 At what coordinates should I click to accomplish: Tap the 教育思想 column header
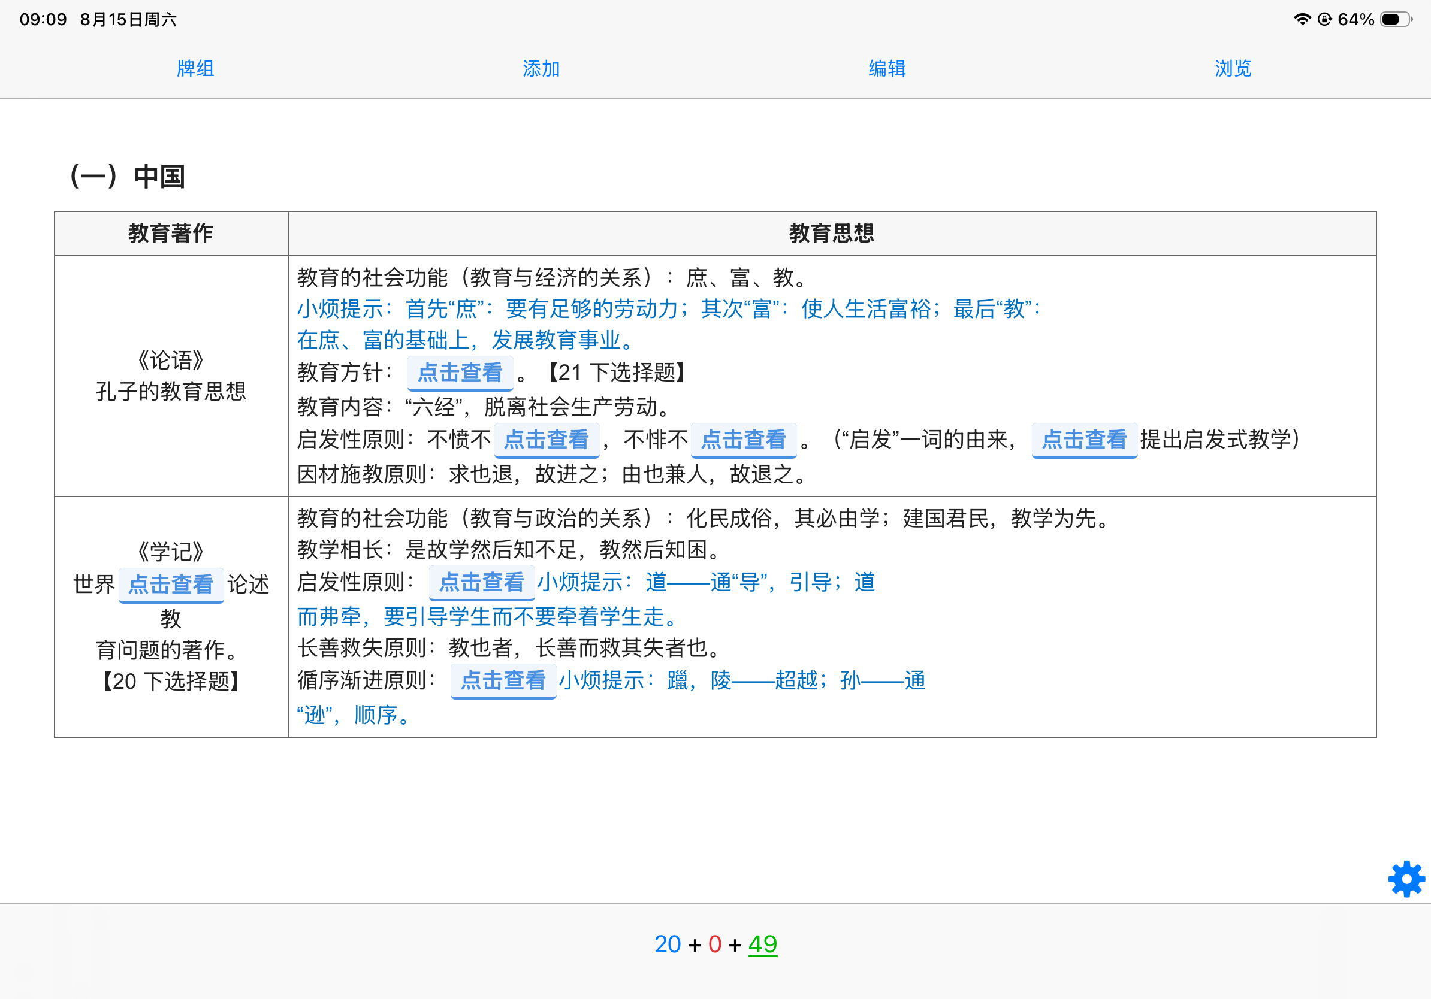tap(831, 234)
